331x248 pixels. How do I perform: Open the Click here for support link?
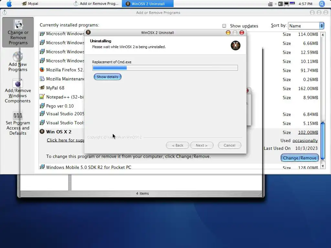65,140
